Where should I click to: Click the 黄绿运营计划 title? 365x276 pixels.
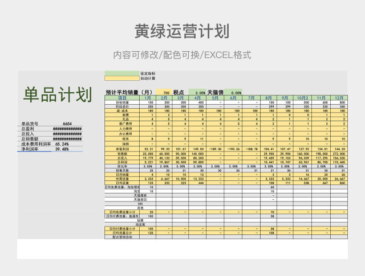[x=182, y=31]
